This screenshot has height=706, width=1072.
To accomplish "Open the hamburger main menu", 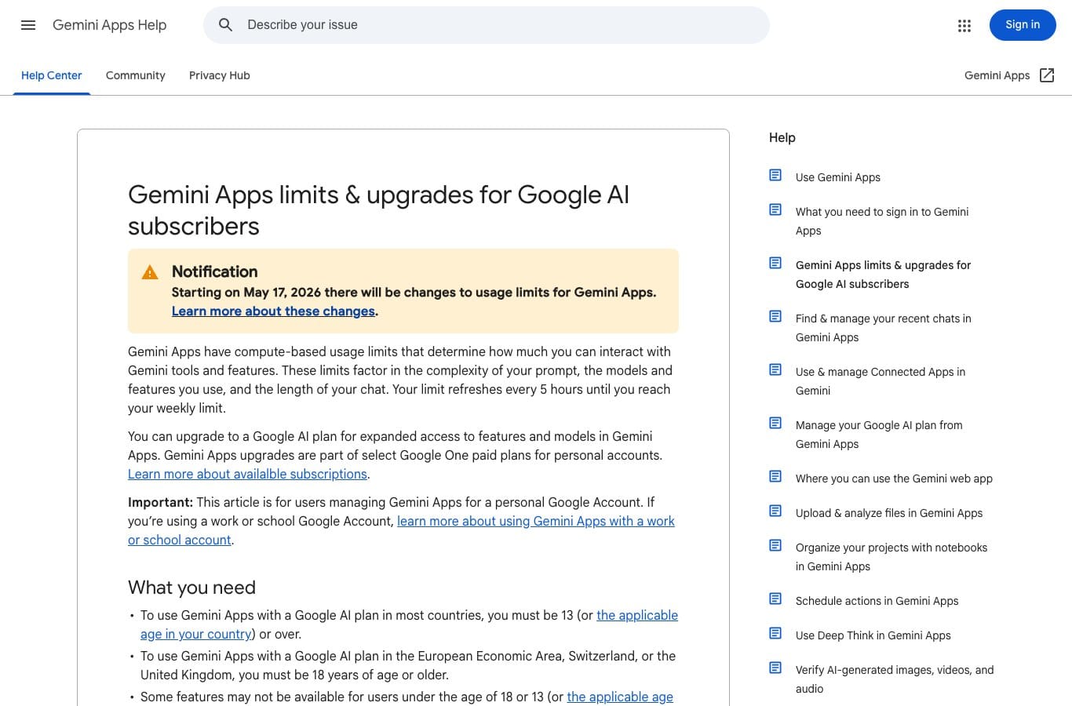I will (x=28, y=25).
